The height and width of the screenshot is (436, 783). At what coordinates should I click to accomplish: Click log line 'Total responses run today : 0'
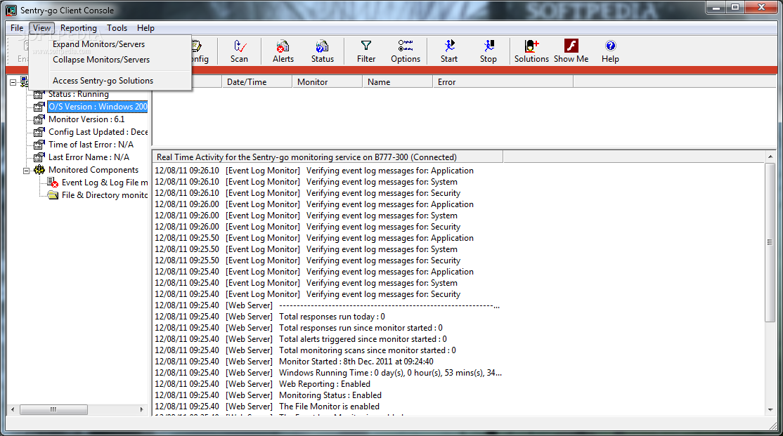tap(332, 317)
